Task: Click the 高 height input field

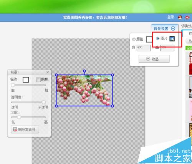Action: coord(167,48)
